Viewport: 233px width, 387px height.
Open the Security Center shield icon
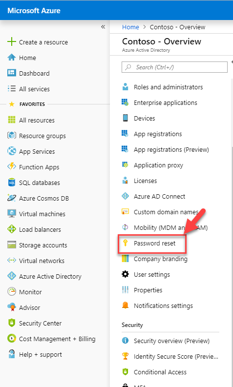12,323
